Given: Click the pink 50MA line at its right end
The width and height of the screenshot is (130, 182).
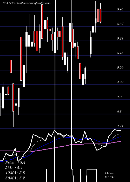Looking at the screenshot, I should point(121,141).
